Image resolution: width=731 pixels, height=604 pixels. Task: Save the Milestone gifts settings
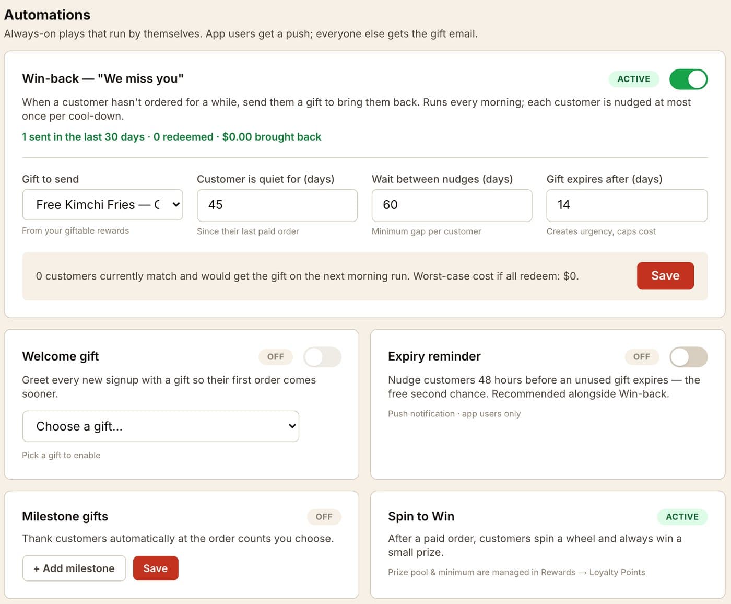point(156,568)
